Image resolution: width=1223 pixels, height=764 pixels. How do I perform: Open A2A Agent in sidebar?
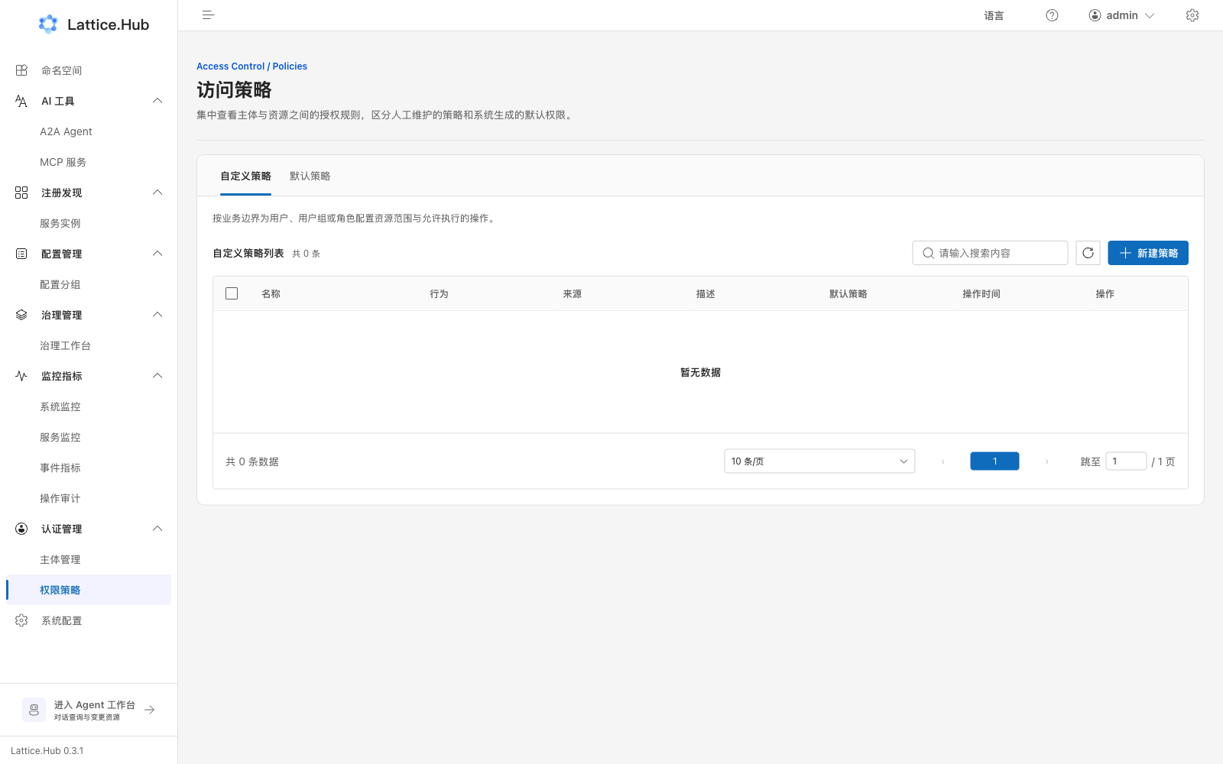66,131
